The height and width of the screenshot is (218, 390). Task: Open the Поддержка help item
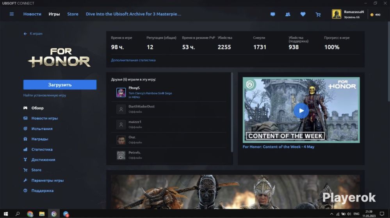(x=39, y=191)
